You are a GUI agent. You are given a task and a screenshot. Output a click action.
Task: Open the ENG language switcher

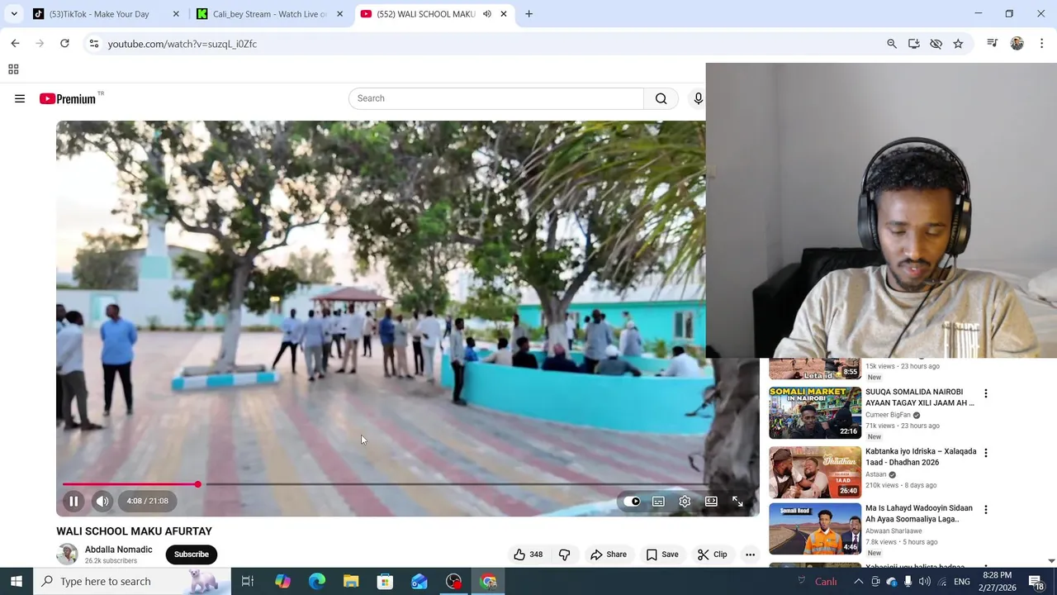[x=962, y=582]
